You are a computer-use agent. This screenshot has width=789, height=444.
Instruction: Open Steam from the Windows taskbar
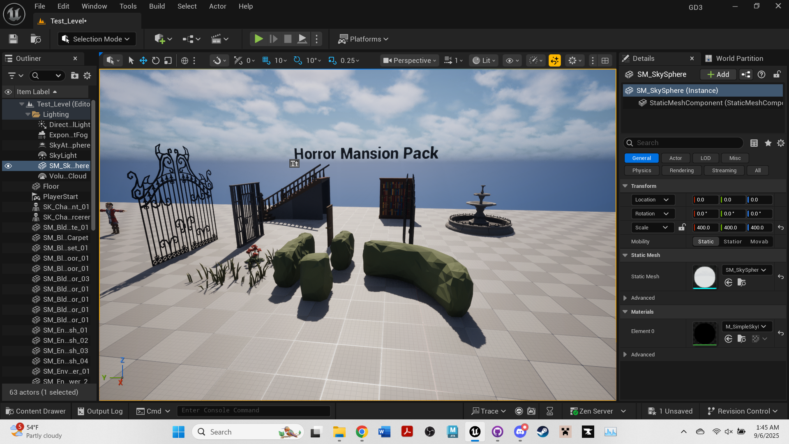(543, 432)
